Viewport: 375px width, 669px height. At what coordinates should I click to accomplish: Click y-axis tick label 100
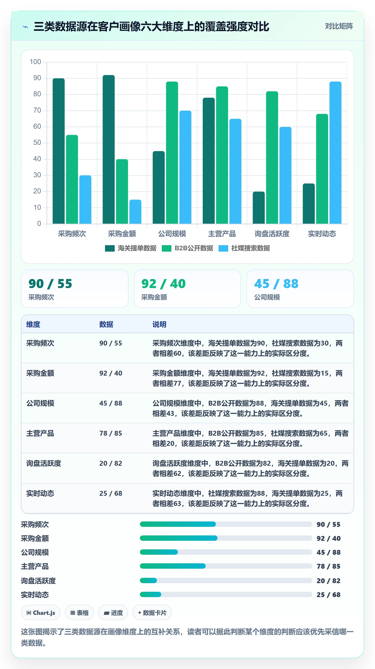click(x=35, y=62)
